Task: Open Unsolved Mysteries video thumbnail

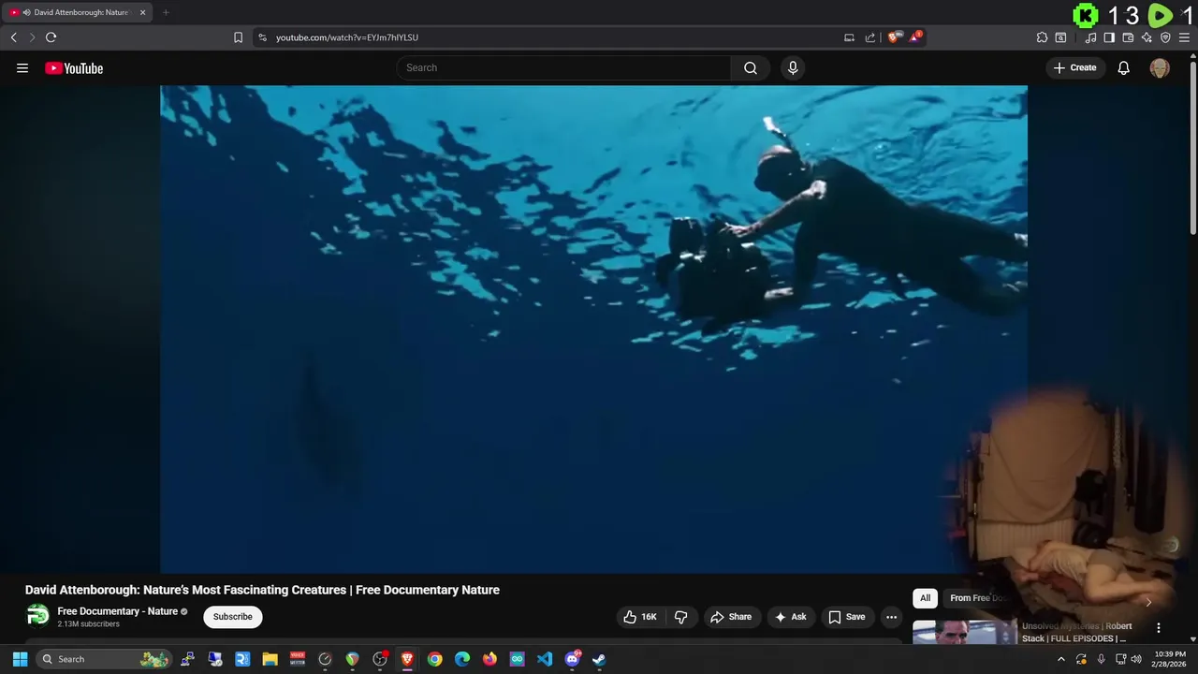Action: [965, 633]
